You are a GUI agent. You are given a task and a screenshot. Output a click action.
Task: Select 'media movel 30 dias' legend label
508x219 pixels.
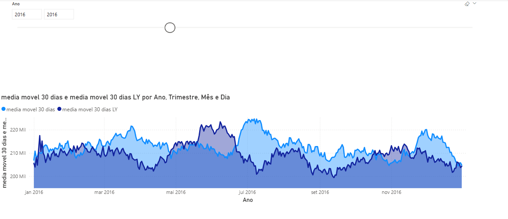point(31,109)
